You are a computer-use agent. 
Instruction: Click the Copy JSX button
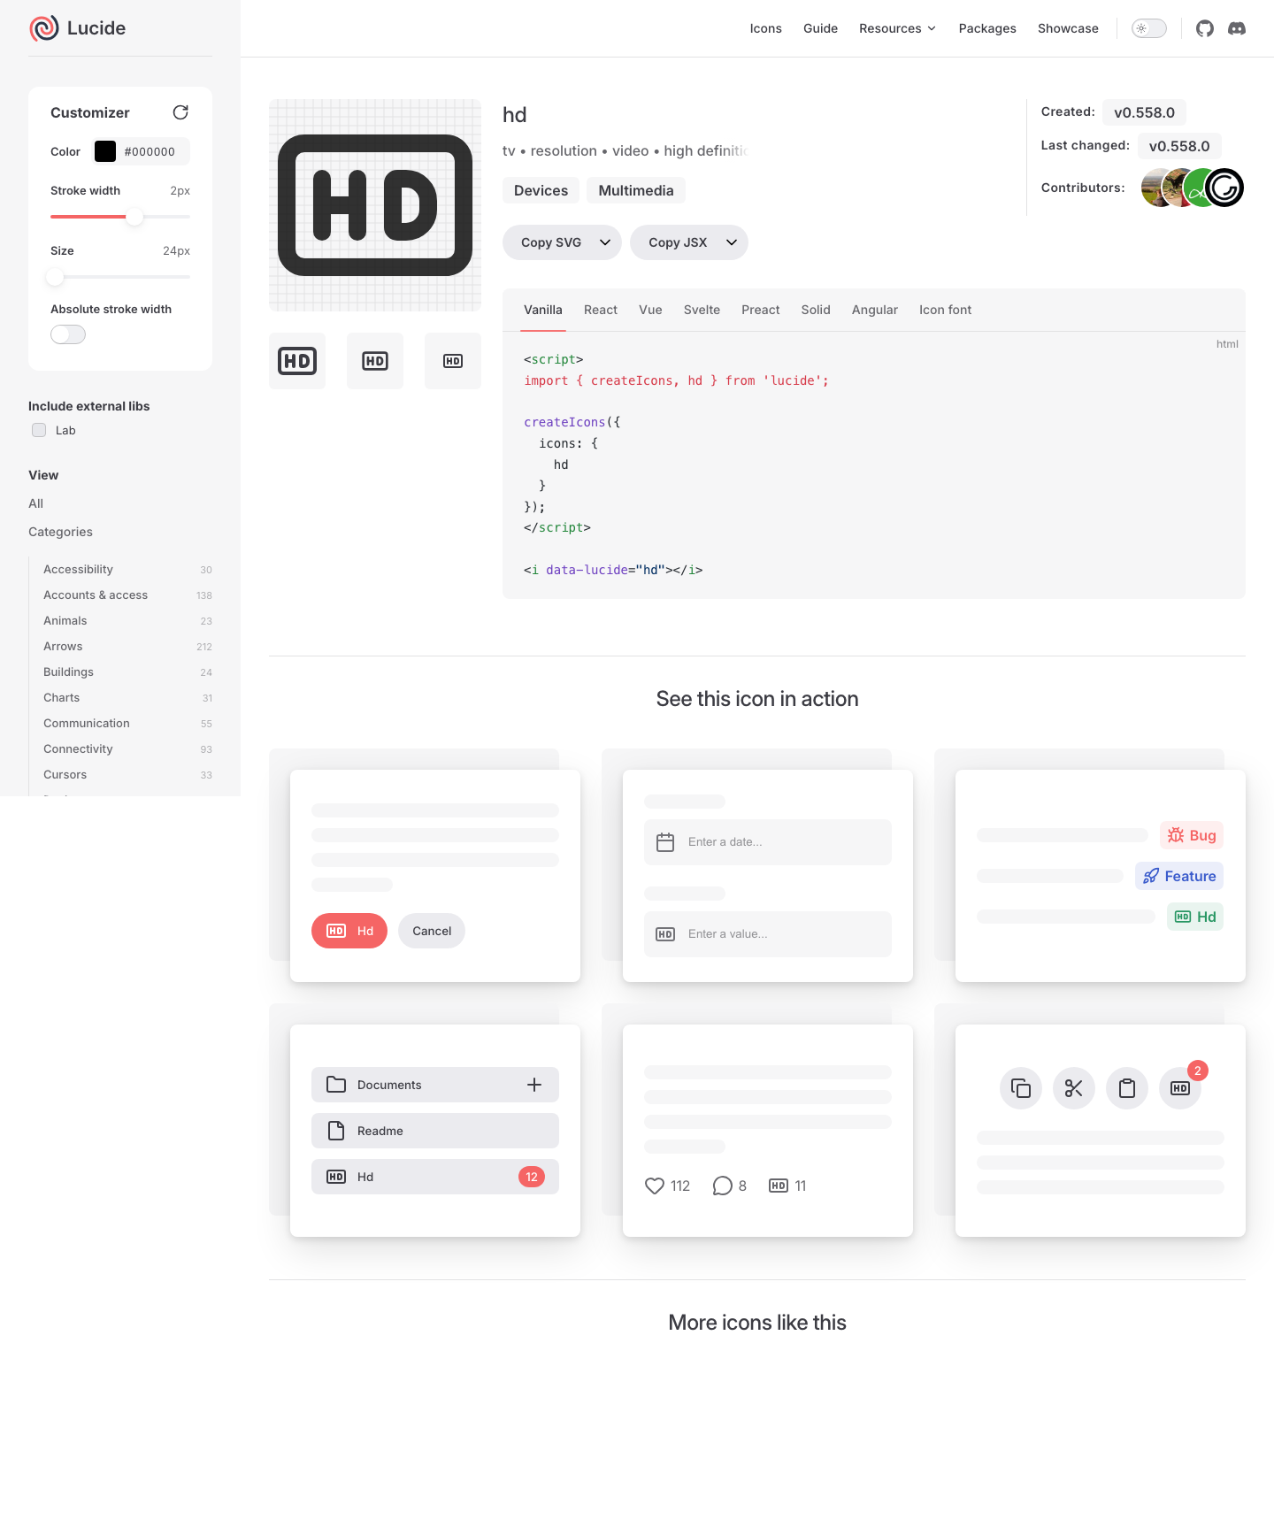pos(677,242)
